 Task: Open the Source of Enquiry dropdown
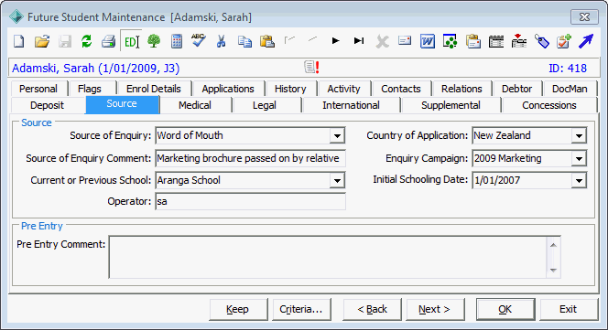[337, 135]
